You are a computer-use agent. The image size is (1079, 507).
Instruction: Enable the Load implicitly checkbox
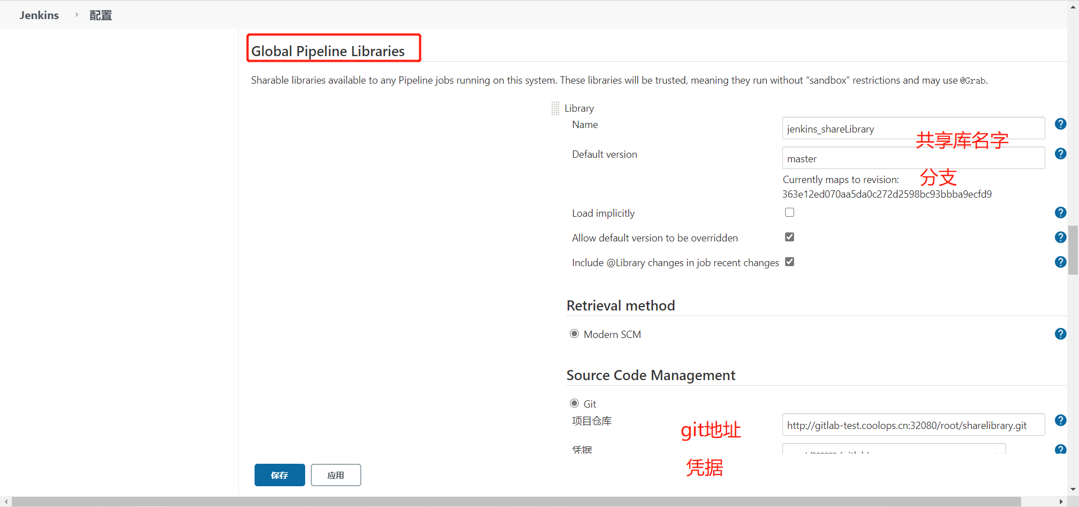point(790,212)
